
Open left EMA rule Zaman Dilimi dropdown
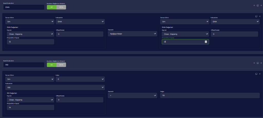click(30, 22)
